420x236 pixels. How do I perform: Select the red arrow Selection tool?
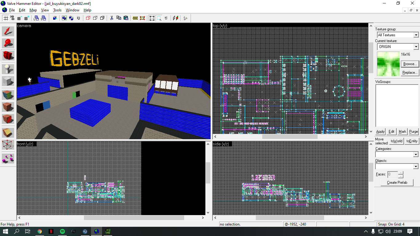pyautogui.click(x=8, y=31)
